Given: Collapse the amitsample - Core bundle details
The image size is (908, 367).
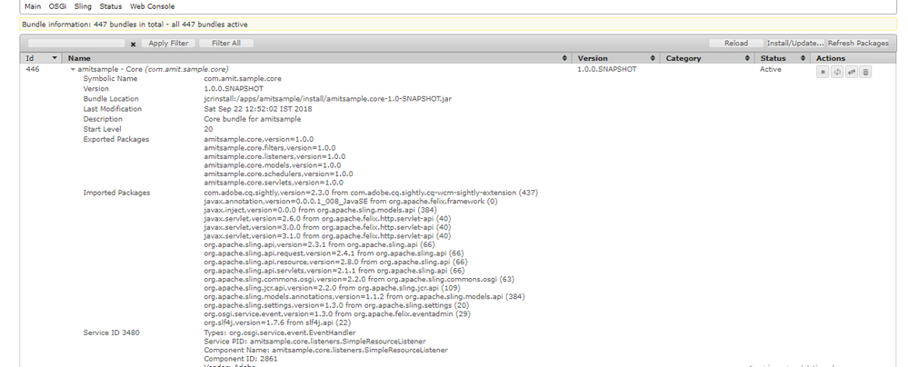Looking at the screenshot, I should (x=73, y=69).
